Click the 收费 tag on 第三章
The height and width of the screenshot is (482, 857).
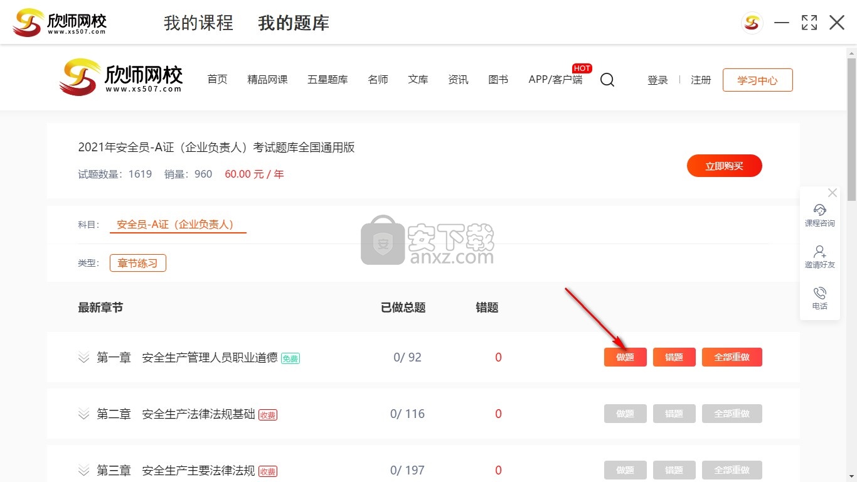[268, 471]
